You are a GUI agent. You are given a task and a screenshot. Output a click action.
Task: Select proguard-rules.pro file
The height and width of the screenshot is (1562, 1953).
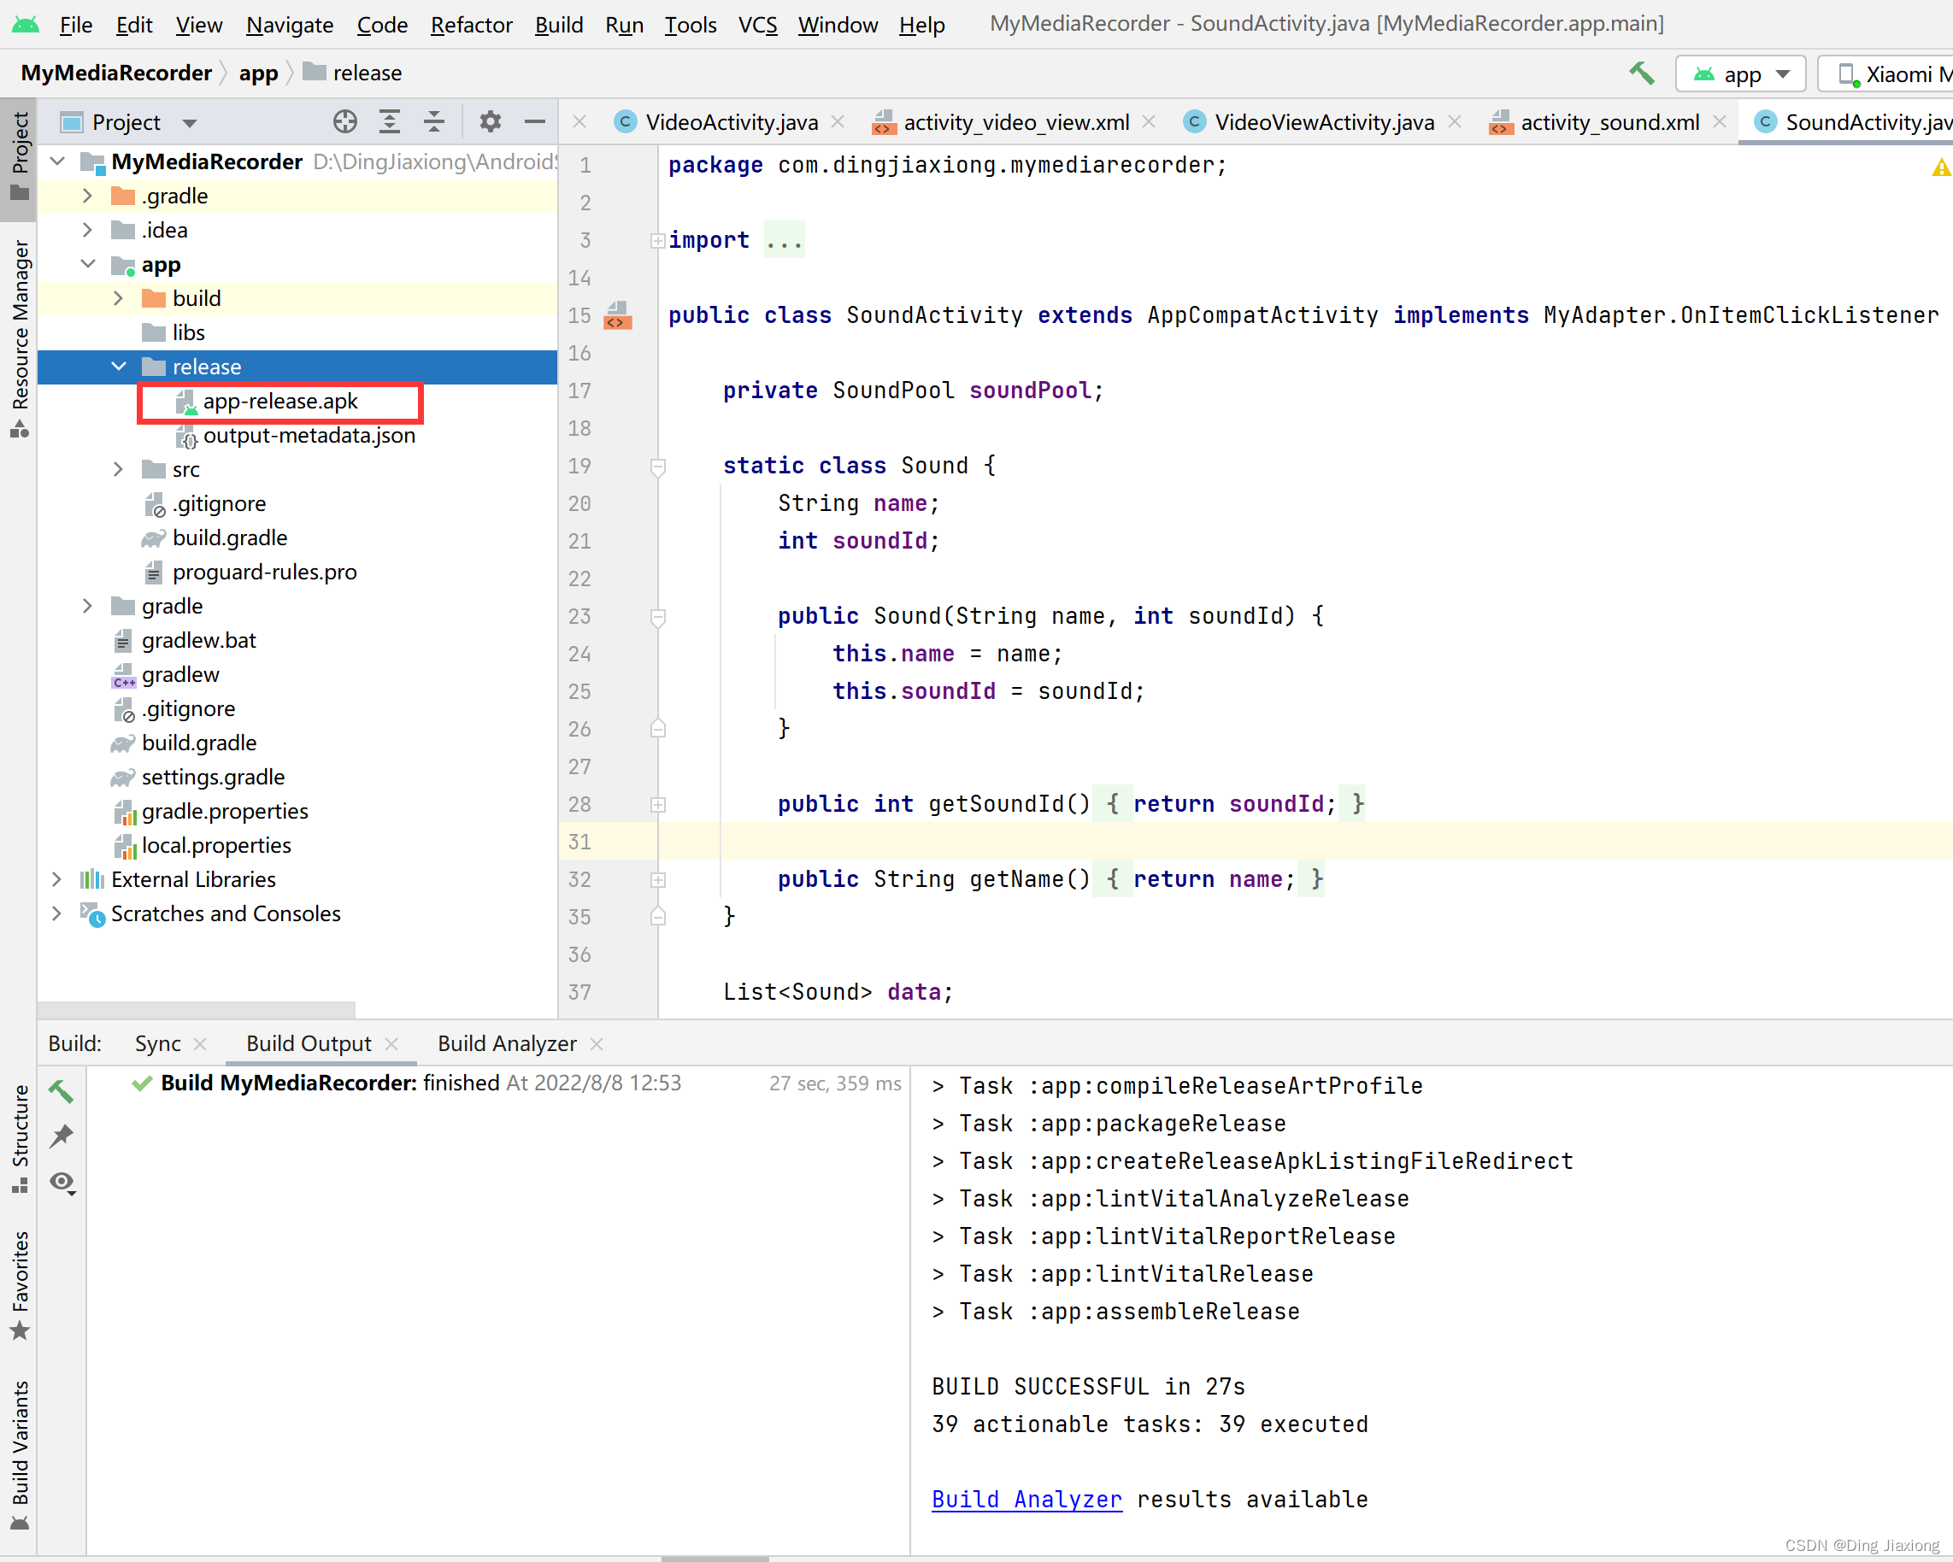250,573
